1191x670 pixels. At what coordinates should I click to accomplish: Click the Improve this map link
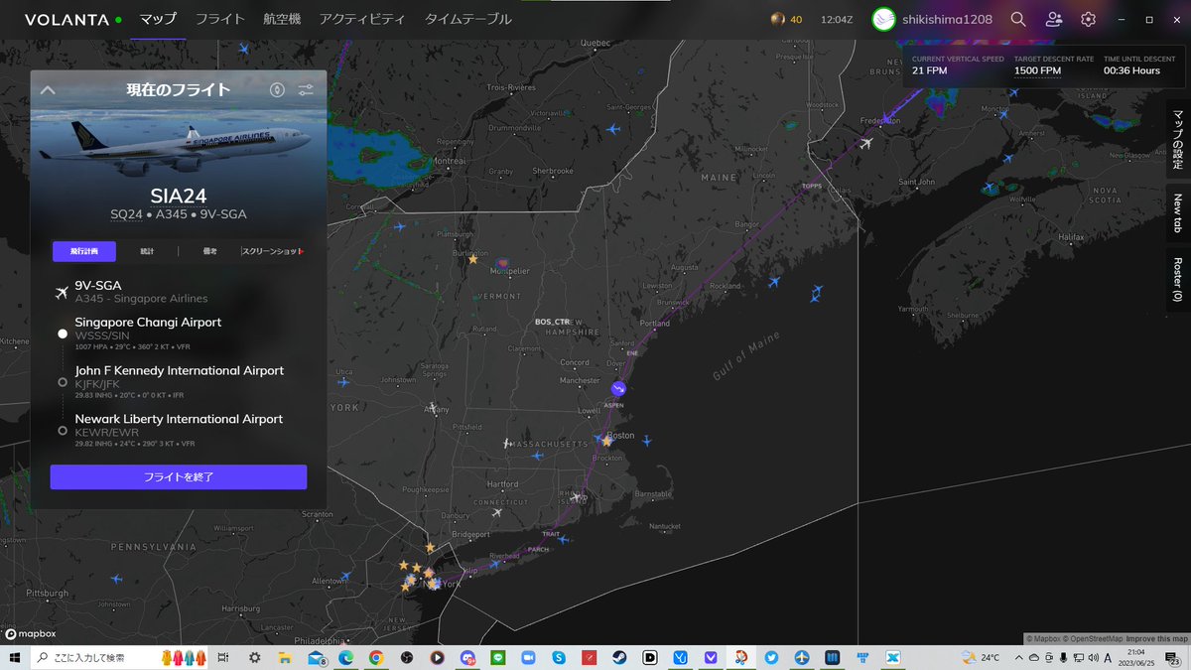click(x=1157, y=638)
